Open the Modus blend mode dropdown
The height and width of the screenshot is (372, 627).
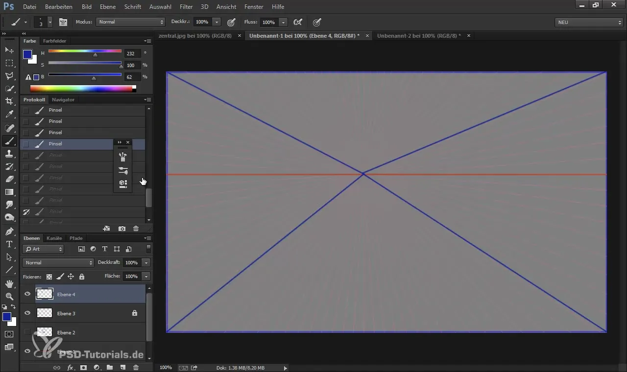pos(130,22)
